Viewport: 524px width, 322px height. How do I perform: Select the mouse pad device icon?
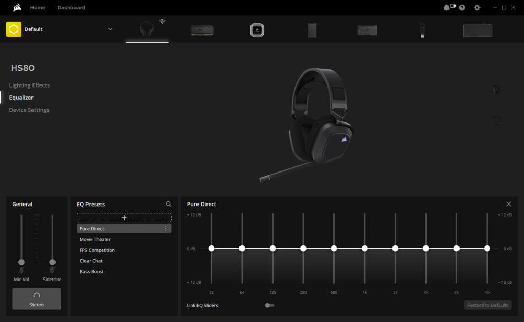477,30
